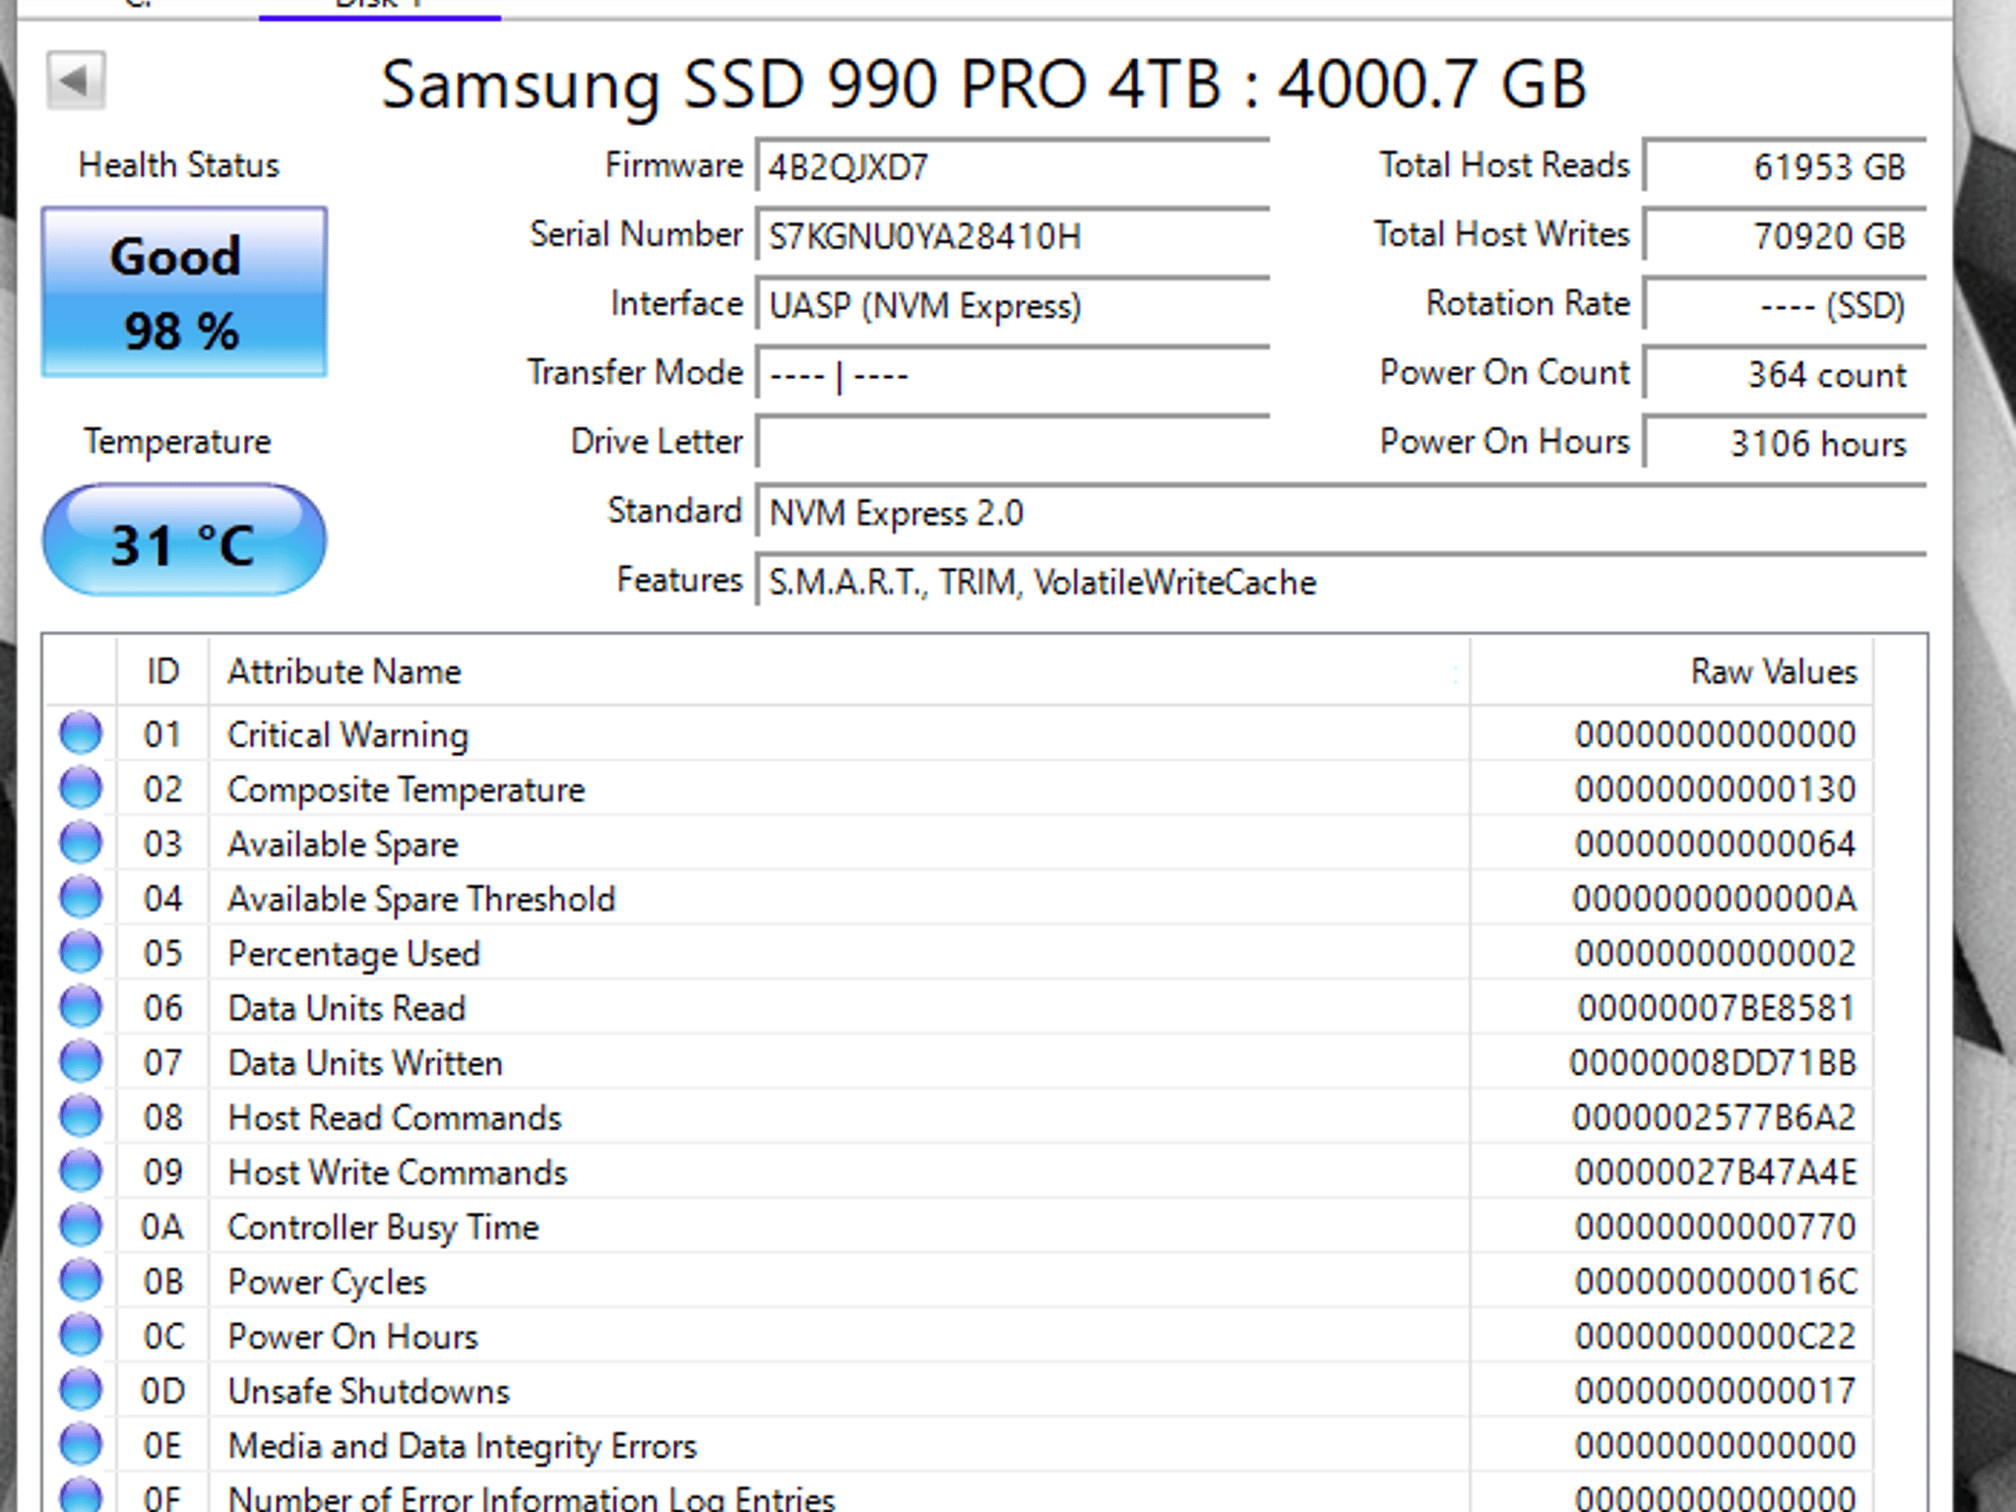This screenshot has width=2016, height=1512.
Task: Click the status orb for Media and Data Integrity Errors
Action: [81, 1446]
